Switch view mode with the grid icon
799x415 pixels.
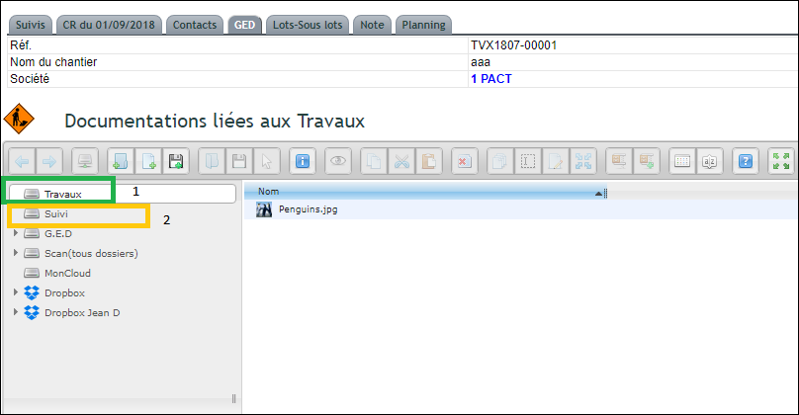click(682, 162)
